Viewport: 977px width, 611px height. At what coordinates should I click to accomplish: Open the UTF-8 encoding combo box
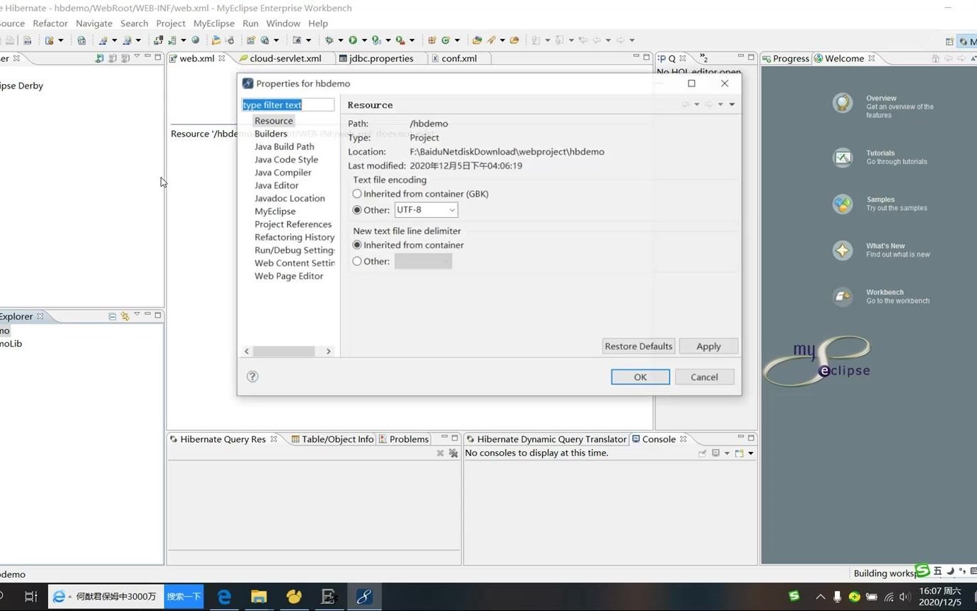(x=426, y=210)
